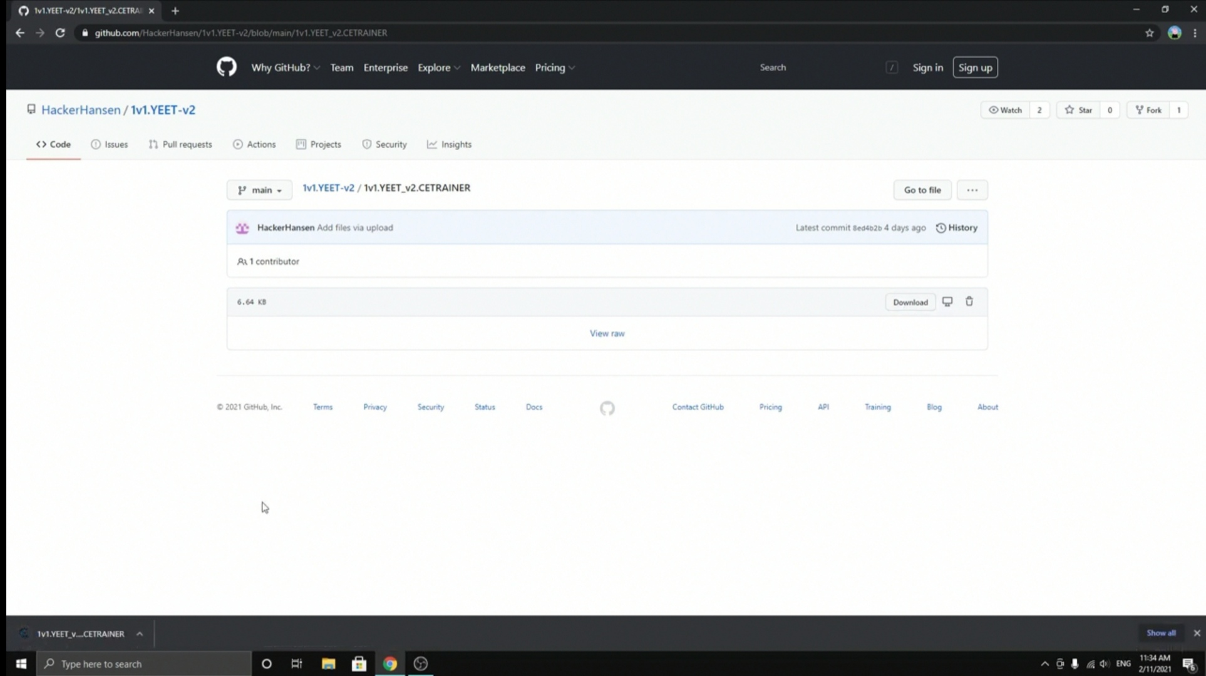Expand the Explore dropdown menu
Viewport: 1206px width, 676px height.
point(439,68)
